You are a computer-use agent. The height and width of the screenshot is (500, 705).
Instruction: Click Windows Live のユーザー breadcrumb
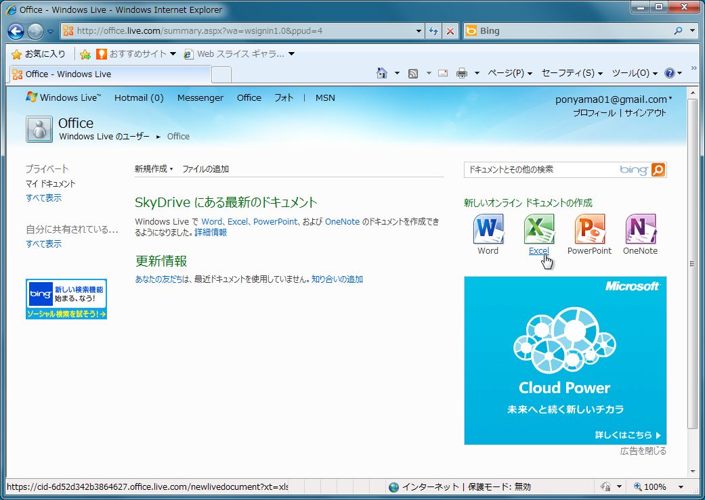104,136
